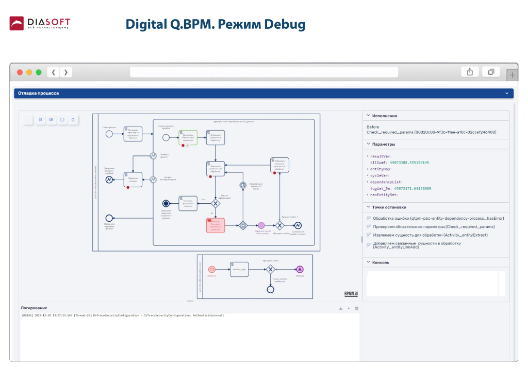Expand the newEntitySet parameter node

click(x=368, y=194)
